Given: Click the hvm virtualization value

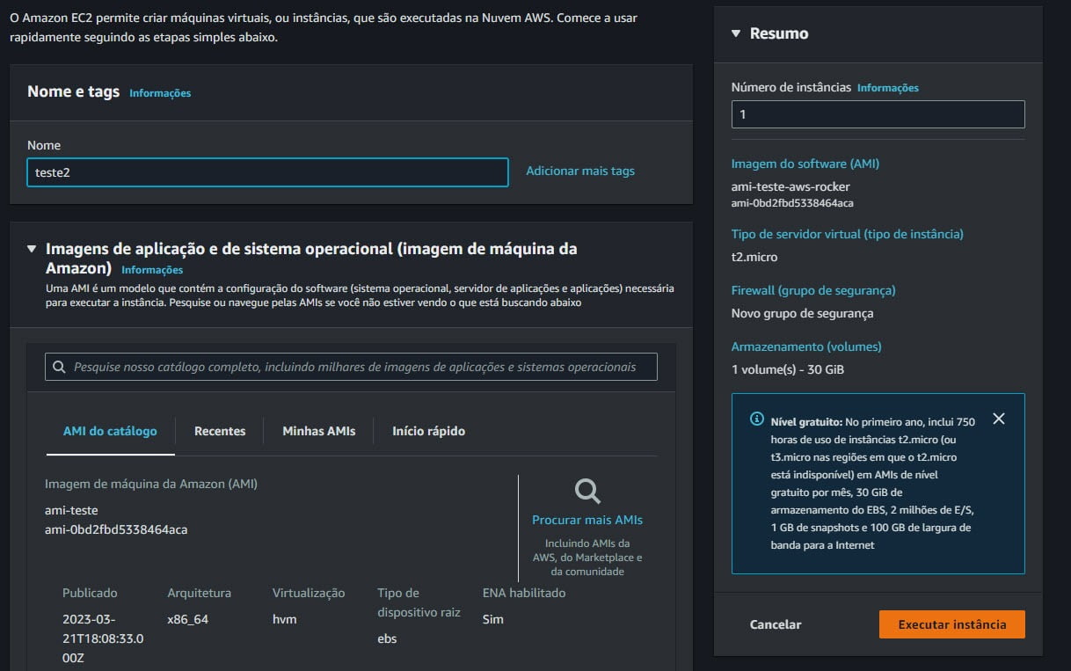Looking at the screenshot, I should pyautogui.click(x=285, y=619).
